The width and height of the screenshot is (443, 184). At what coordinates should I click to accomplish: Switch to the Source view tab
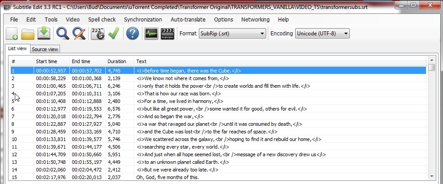[45, 49]
